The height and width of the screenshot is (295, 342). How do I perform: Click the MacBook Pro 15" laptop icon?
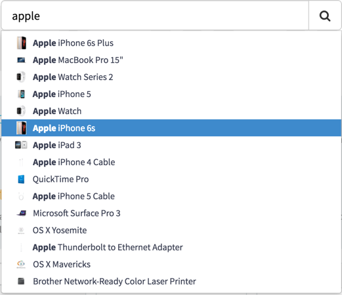21,60
